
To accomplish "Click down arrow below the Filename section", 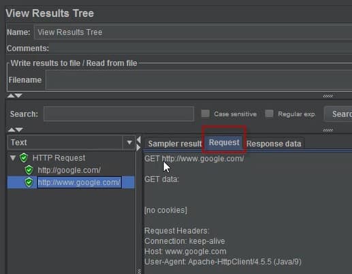I will point(18,96).
